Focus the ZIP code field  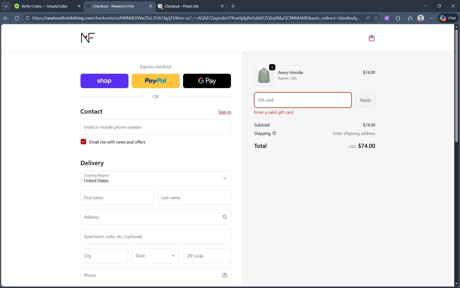click(207, 256)
